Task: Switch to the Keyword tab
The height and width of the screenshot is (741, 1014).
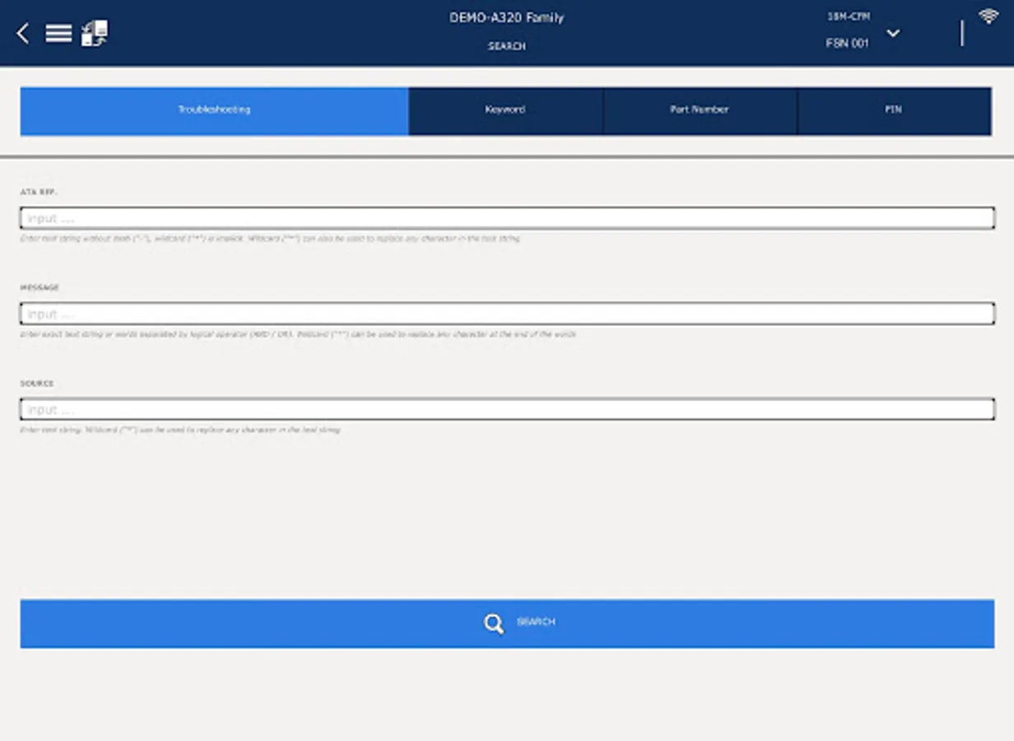Action: tap(505, 110)
